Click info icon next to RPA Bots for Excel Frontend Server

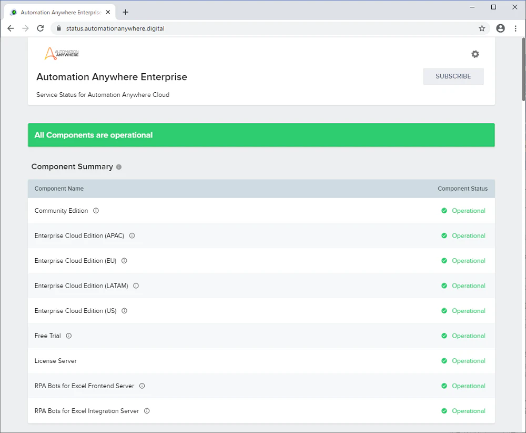[142, 386]
